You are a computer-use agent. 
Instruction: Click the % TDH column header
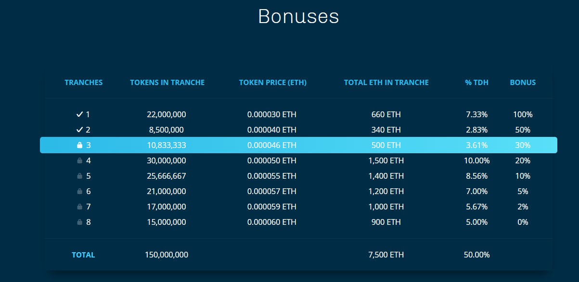pyautogui.click(x=476, y=83)
